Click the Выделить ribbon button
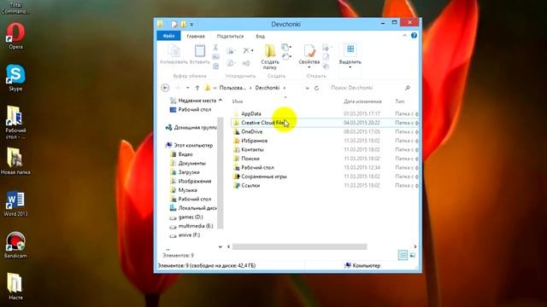Viewport: 547px width, 307px height. tap(350, 55)
